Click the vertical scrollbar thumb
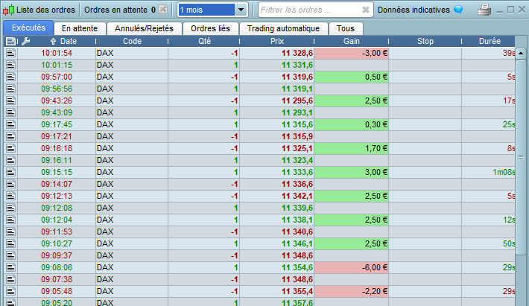The width and height of the screenshot is (529, 306). pyautogui.click(x=521, y=157)
